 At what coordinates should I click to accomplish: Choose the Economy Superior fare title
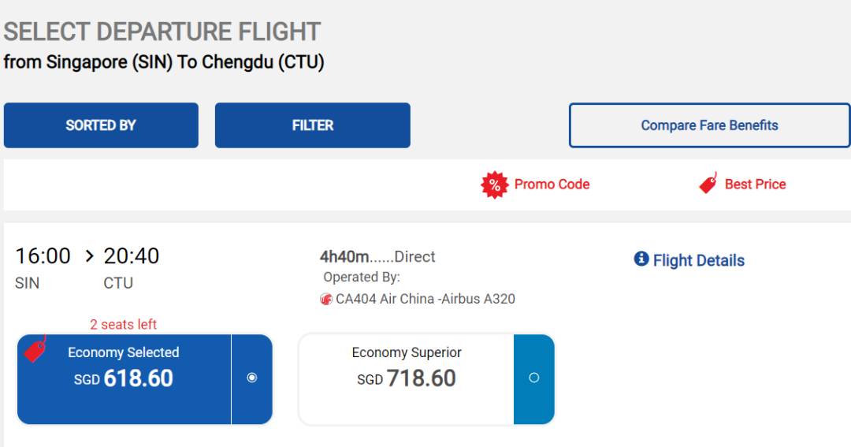coord(407,352)
